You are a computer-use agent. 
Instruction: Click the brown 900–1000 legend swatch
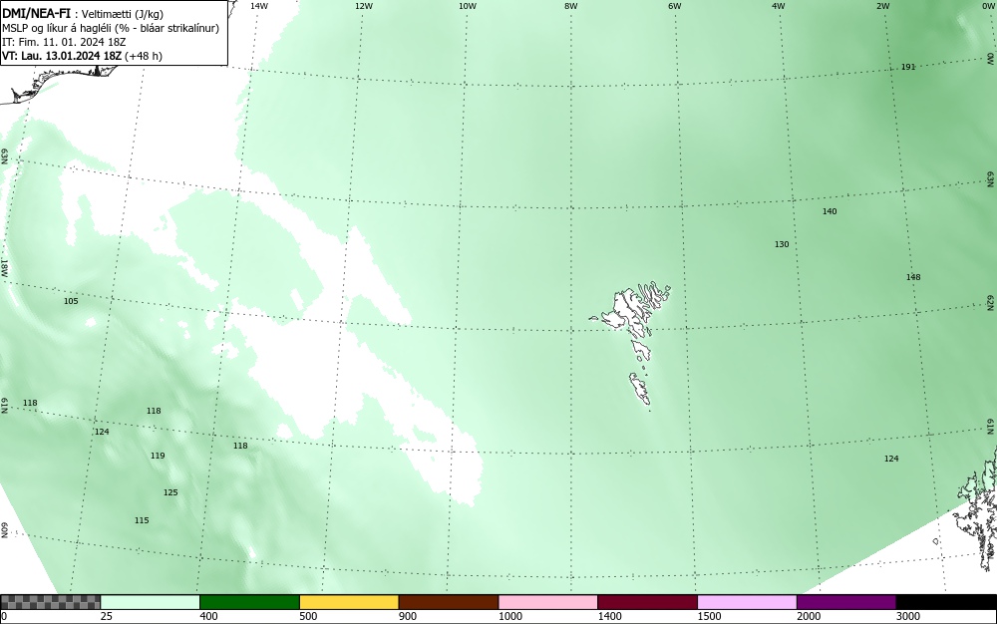pyautogui.click(x=449, y=602)
